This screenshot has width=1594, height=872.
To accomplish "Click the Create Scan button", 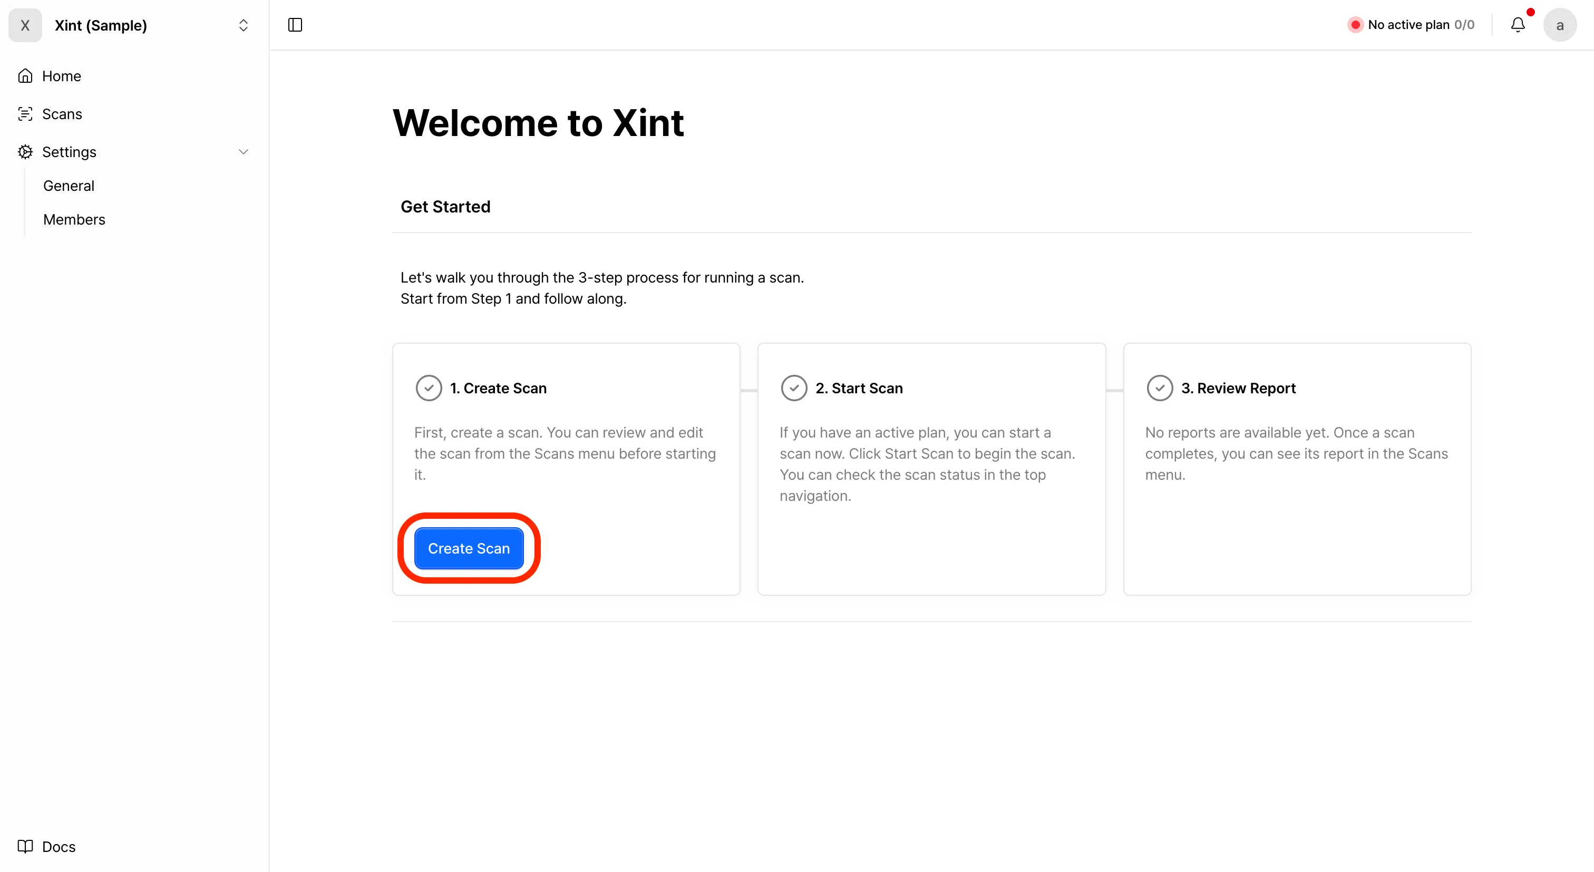I will pos(469,548).
